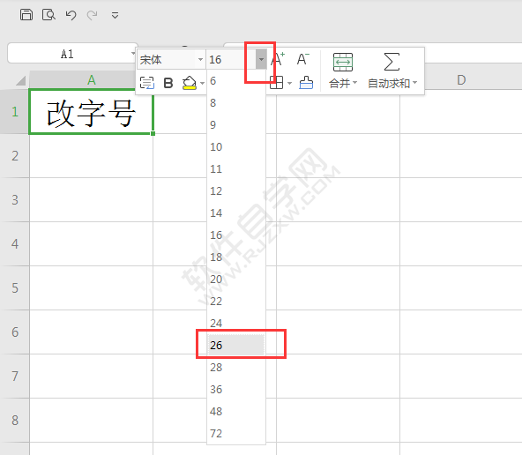522x455 pixels.
Task: Apply fill color bucket icon
Action: pos(190,83)
